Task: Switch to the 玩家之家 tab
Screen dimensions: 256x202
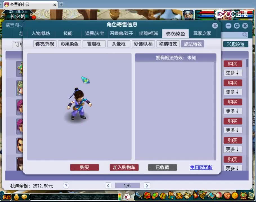Action: [x=202, y=34]
